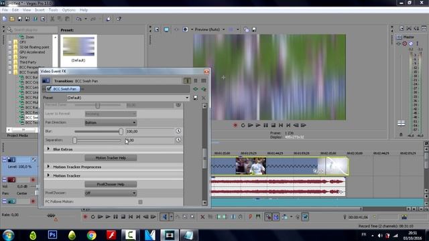The height and width of the screenshot is (241, 429).
Task: Open Google Chrome from the taskbar
Action: 92,235
